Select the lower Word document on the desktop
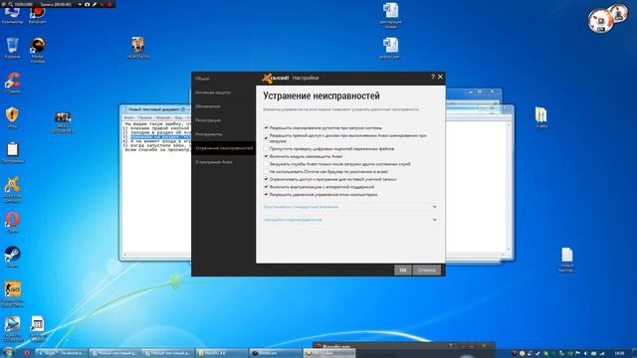The height and width of the screenshot is (358, 637). tap(391, 48)
